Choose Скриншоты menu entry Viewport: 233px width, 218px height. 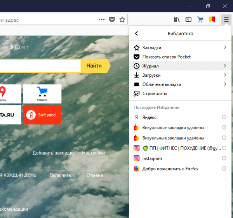click(x=180, y=94)
